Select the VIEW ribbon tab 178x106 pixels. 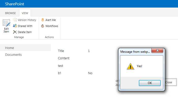pyautogui.click(x=25, y=13)
